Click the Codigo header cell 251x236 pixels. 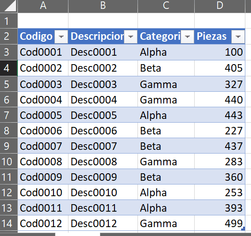[x=43, y=37]
